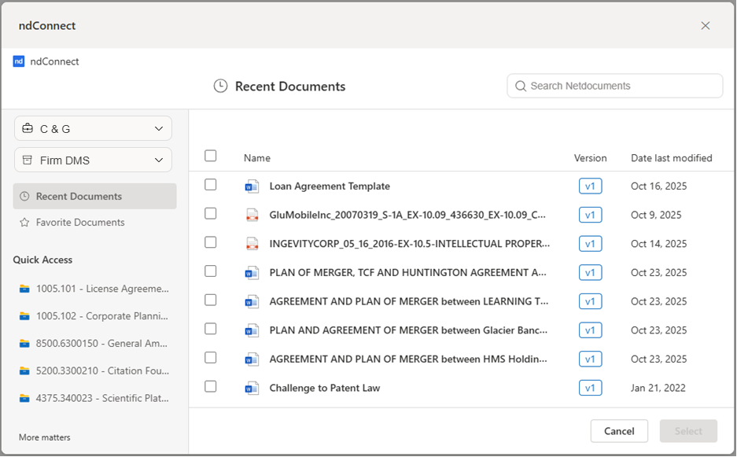The image size is (737, 457).
Task: Open v1 version badge of LEARNING T merger
Action: (x=591, y=301)
